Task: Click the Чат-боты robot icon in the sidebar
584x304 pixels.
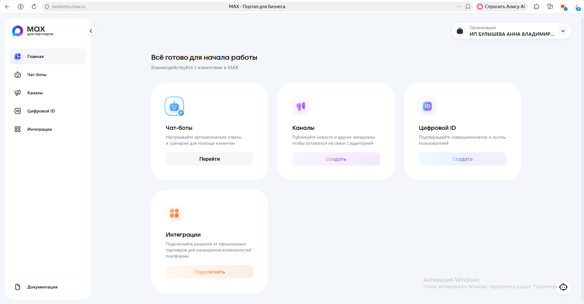Action: click(x=18, y=75)
